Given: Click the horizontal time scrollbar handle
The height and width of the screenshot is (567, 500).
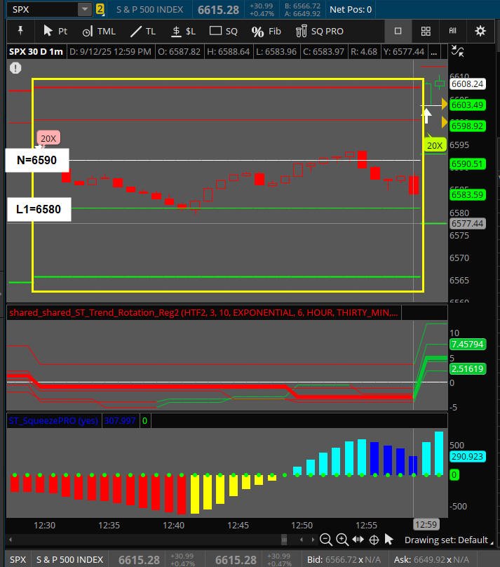Looking at the screenshot, I should [x=284, y=540].
